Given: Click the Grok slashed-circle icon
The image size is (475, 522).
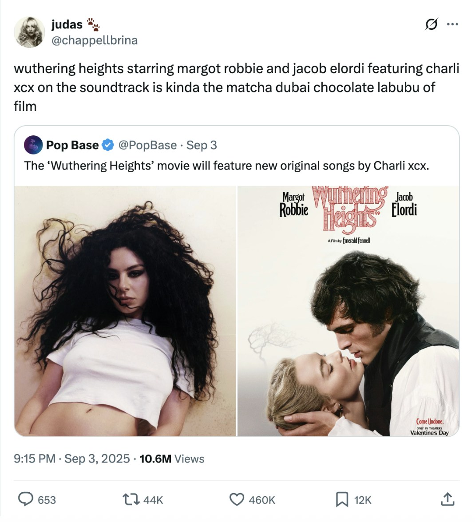Looking at the screenshot, I should (x=431, y=24).
